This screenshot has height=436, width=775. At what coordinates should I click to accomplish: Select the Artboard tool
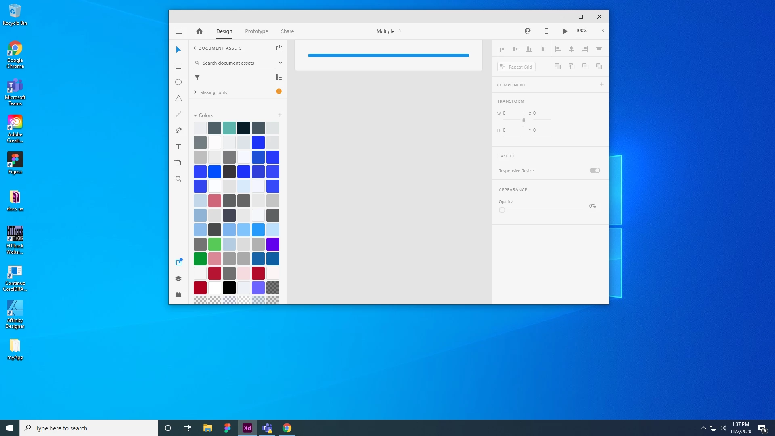pos(178,163)
